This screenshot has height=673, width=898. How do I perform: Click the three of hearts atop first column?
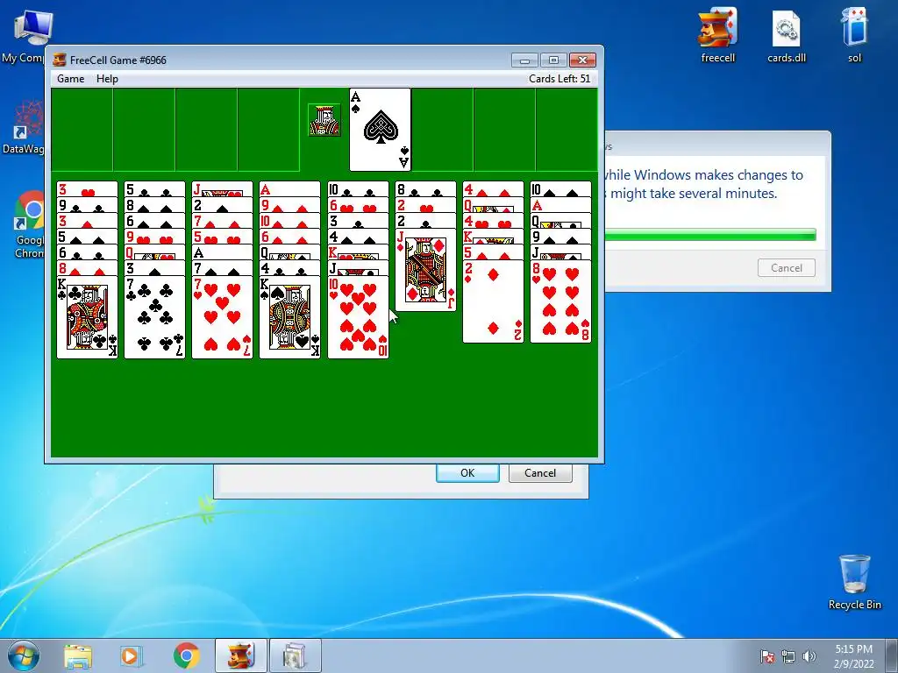87,189
